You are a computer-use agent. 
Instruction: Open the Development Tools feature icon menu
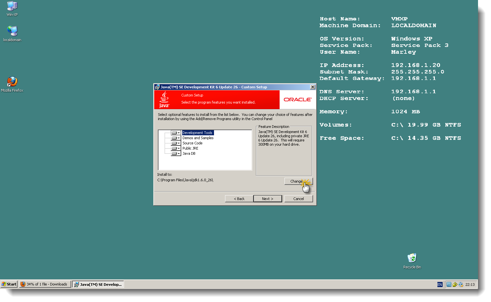point(174,132)
